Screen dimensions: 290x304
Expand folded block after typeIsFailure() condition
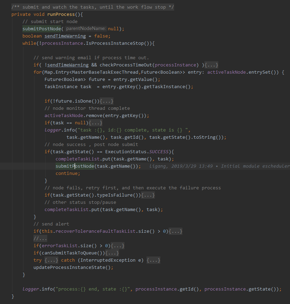[x=148, y=195]
